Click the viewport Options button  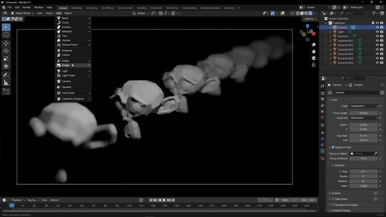310,19
